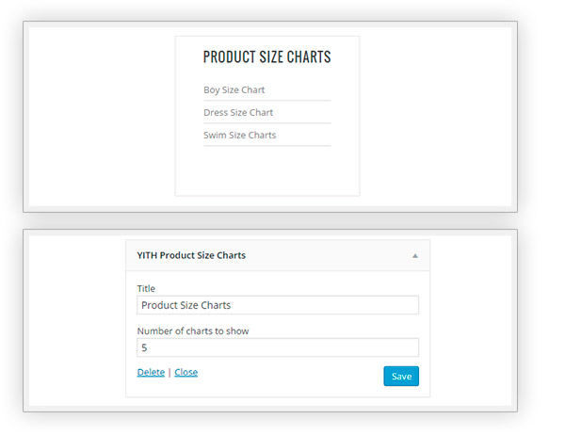This screenshot has width=565, height=435.
Task: Close the widget settings via Close link
Action: pyautogui.click(x=186, y=372)
